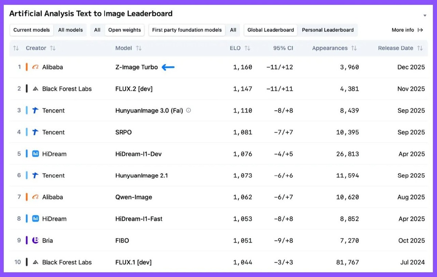Click the Tencent logo in row 3
Screen dimensions: 437x277
35,110
